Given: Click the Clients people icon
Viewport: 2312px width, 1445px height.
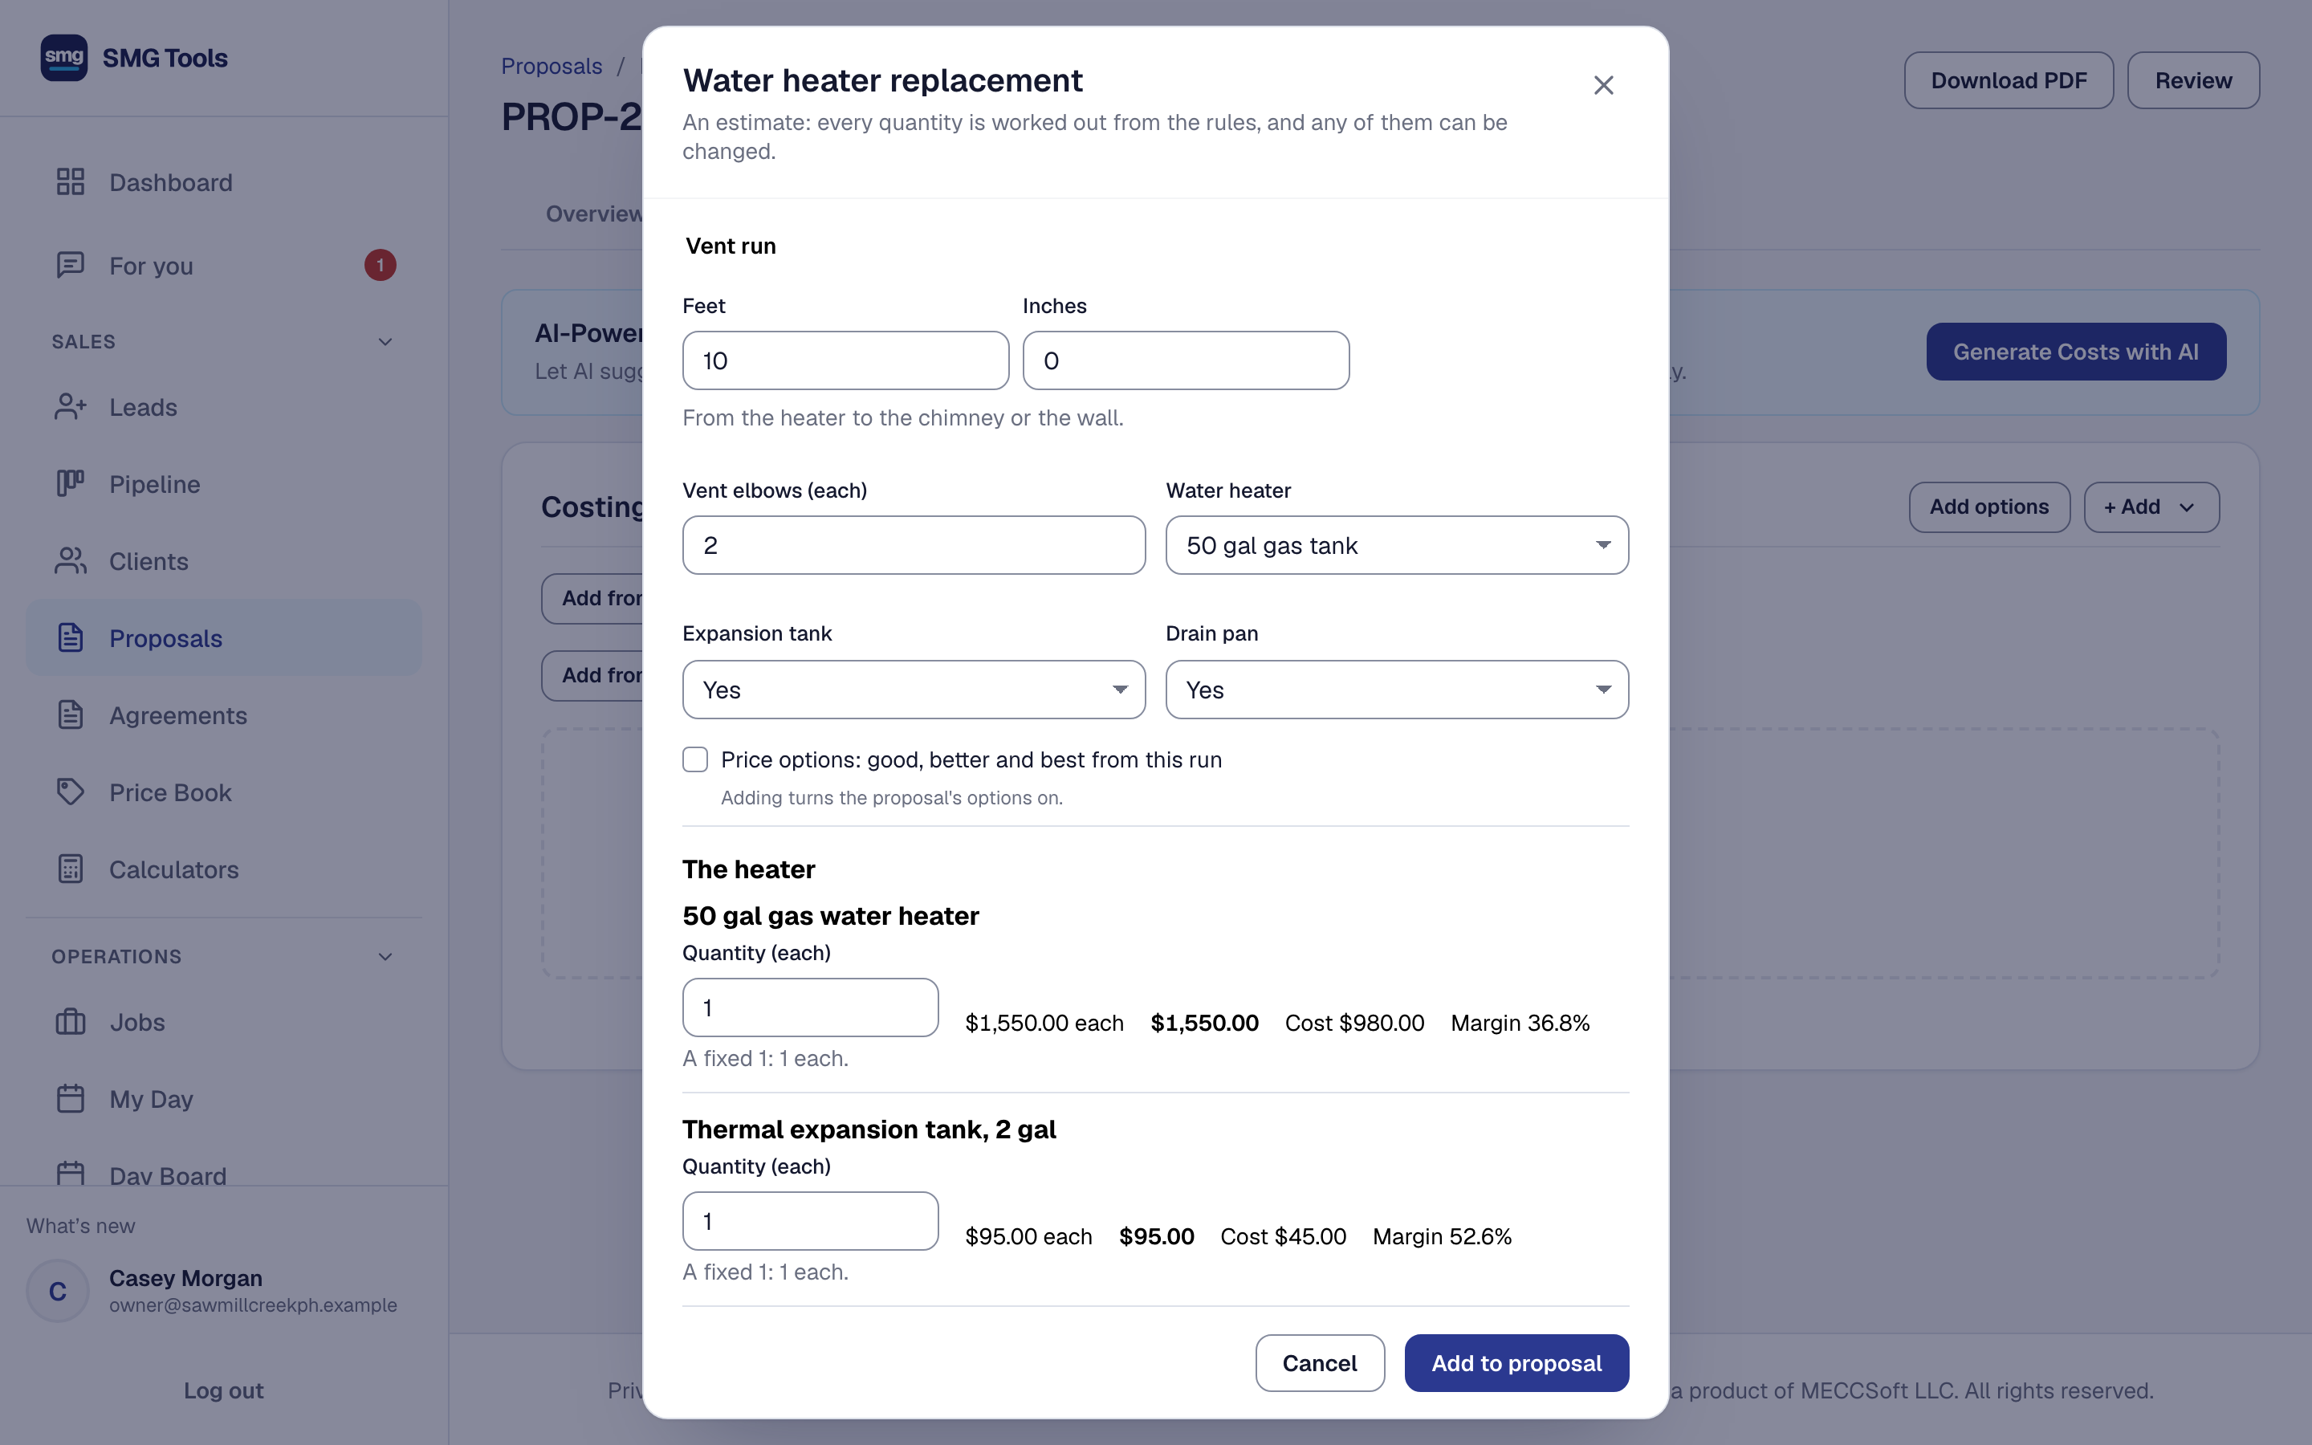Looking at the screenshot, I should [x=71, y=561].
